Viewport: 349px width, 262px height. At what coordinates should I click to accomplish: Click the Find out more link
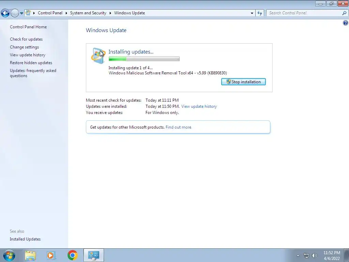(x=178, y=127)
